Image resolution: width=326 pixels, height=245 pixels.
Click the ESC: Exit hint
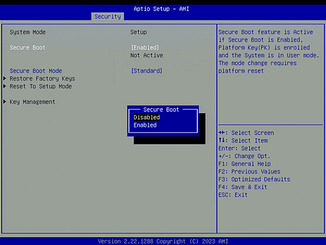point(233,195)
